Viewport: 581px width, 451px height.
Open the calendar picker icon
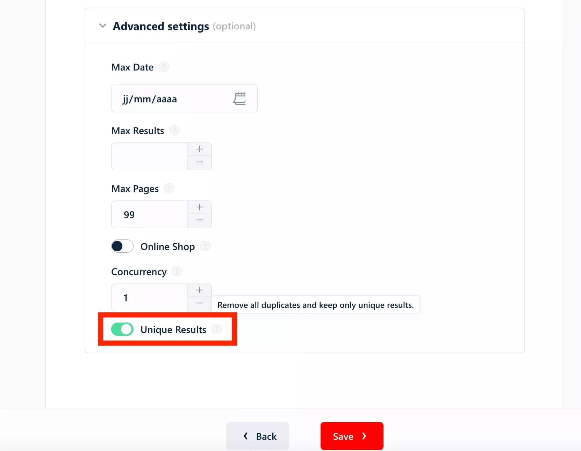point(239,98)
